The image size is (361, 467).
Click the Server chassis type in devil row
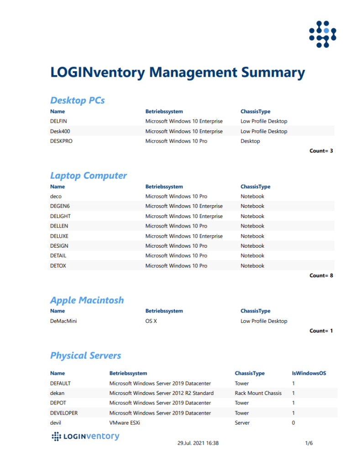(x=242, y=423)
